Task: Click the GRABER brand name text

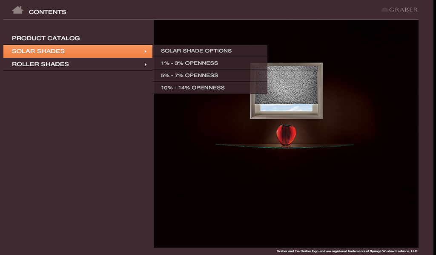Action: point(403,10)
